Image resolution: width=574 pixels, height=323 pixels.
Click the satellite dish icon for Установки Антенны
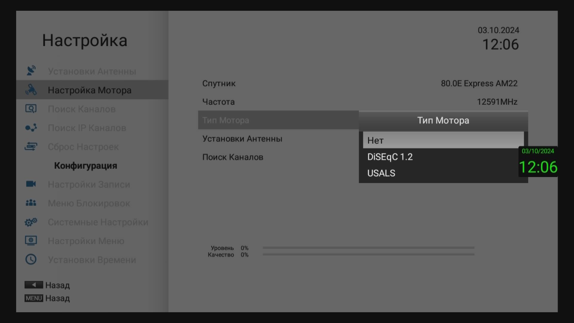31,71
